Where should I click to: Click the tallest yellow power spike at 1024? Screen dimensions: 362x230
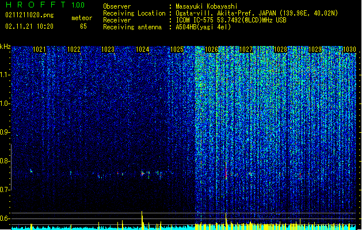tap(142, 220)
